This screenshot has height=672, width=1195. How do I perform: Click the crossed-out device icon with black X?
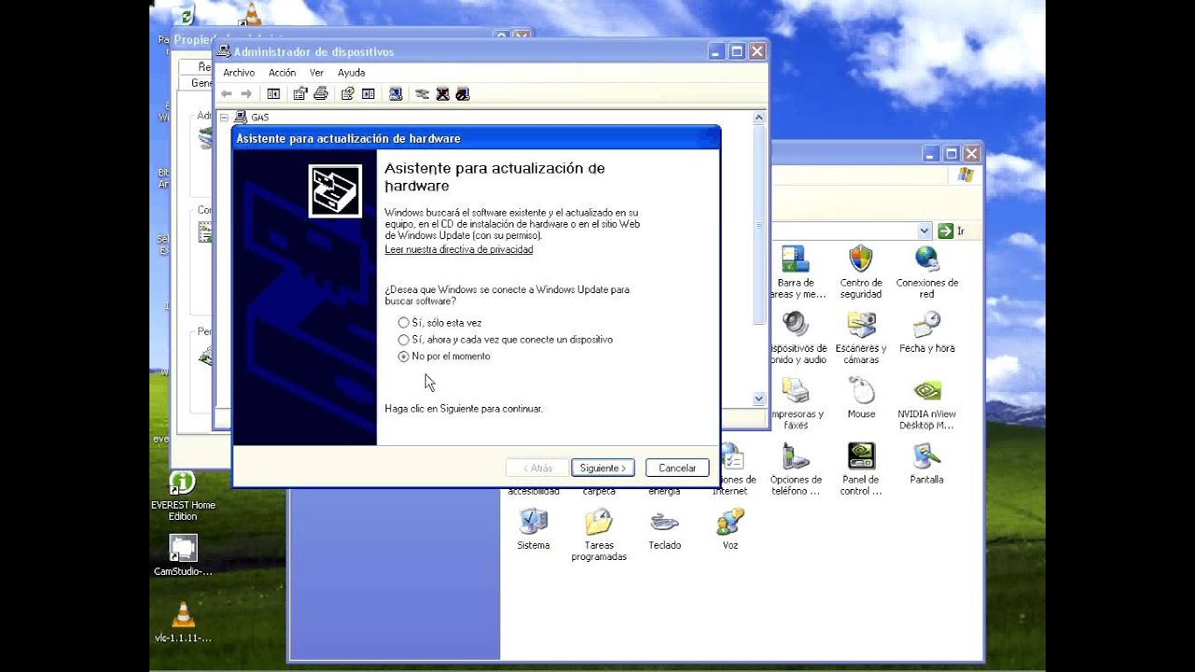click(x=443, y=93)
